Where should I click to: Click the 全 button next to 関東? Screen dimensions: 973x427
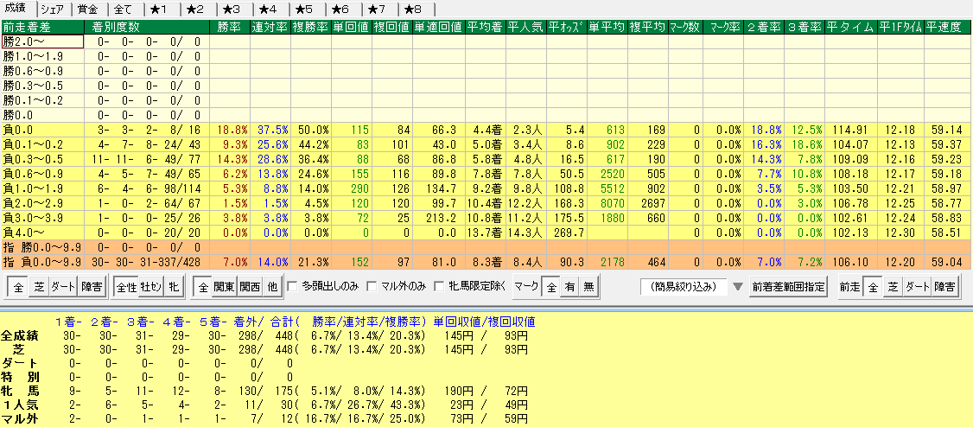click(203, 287)
